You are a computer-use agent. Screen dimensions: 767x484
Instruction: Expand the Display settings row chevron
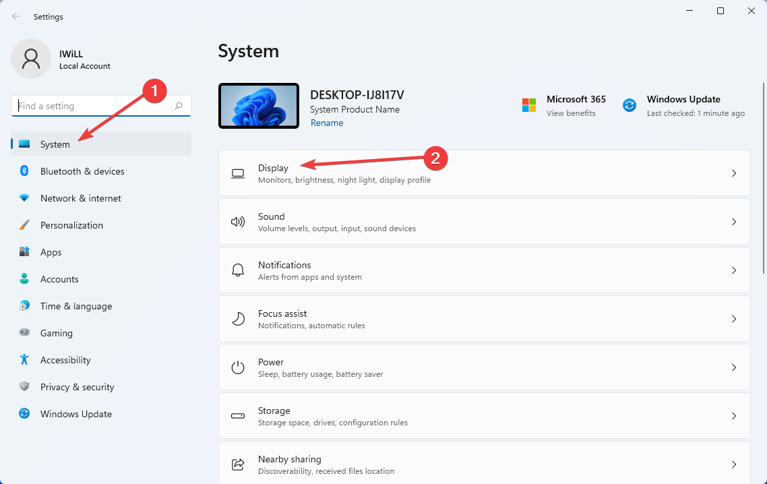[734, 173]
